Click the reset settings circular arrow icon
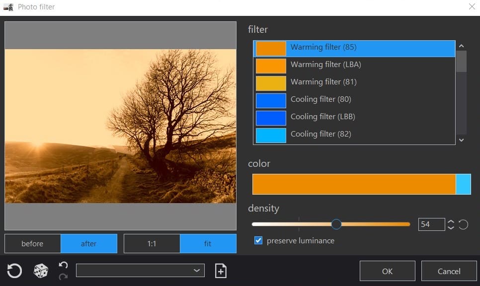This screenshot has height=286, width=480. click(14, 271)
